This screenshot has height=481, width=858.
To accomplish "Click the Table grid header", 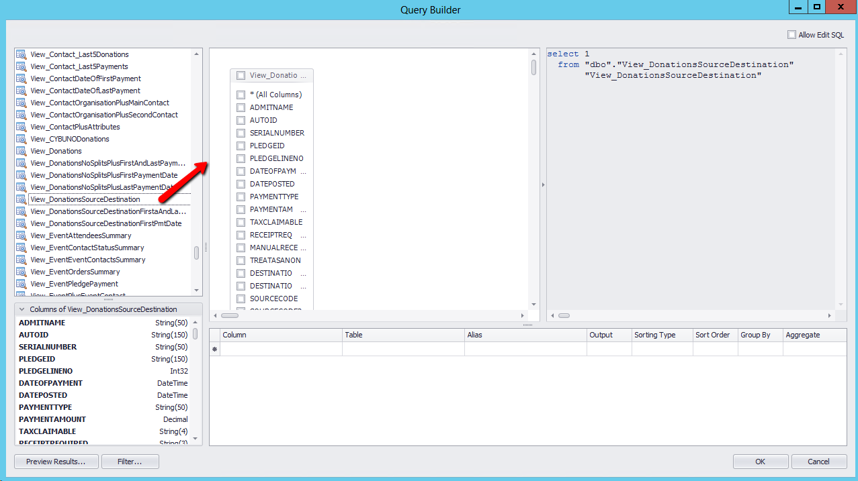I will click(x=403, y=335).
